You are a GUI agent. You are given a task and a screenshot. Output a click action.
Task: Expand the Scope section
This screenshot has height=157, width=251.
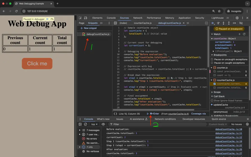click(x=212, y=92)
